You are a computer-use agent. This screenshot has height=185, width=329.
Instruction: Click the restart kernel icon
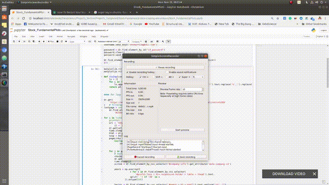[x=60, y=41]
